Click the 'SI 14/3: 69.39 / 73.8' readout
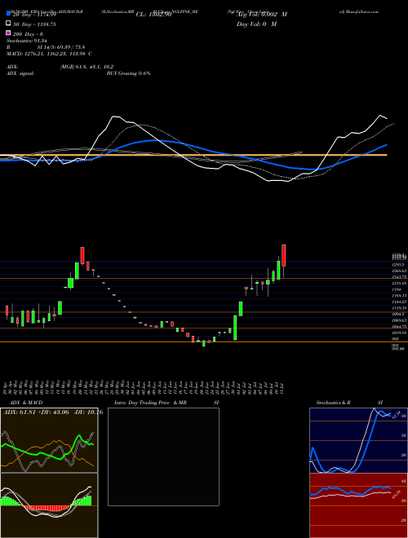This screenshot has width=408, height=538. tap(61, 47)
